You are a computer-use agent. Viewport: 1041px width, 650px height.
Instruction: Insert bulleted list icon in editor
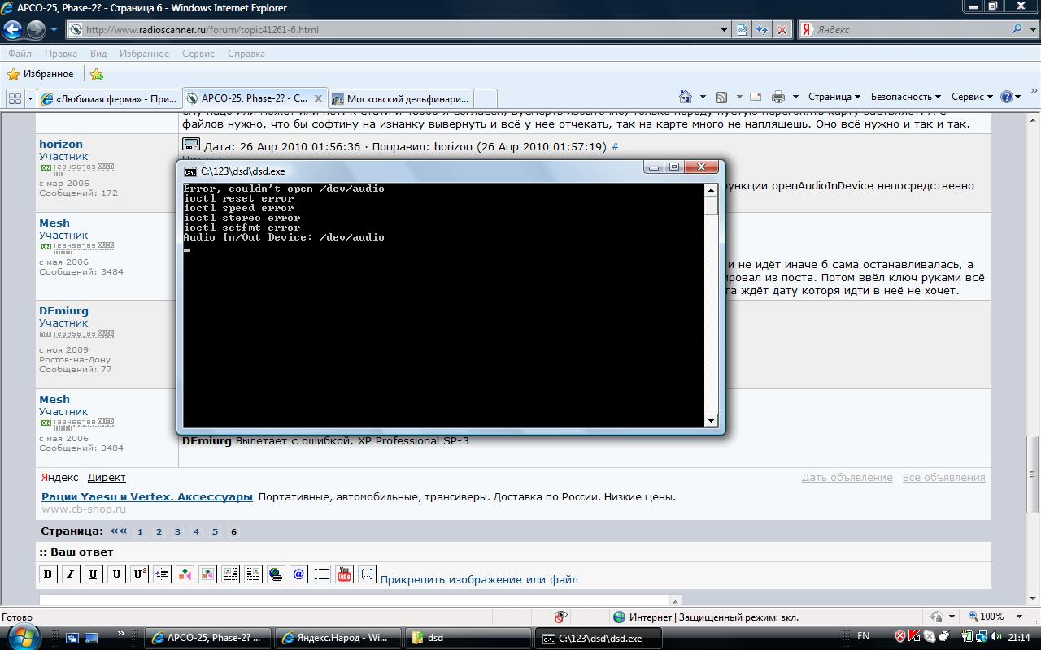pyautogui.click(x=321, y=574)
